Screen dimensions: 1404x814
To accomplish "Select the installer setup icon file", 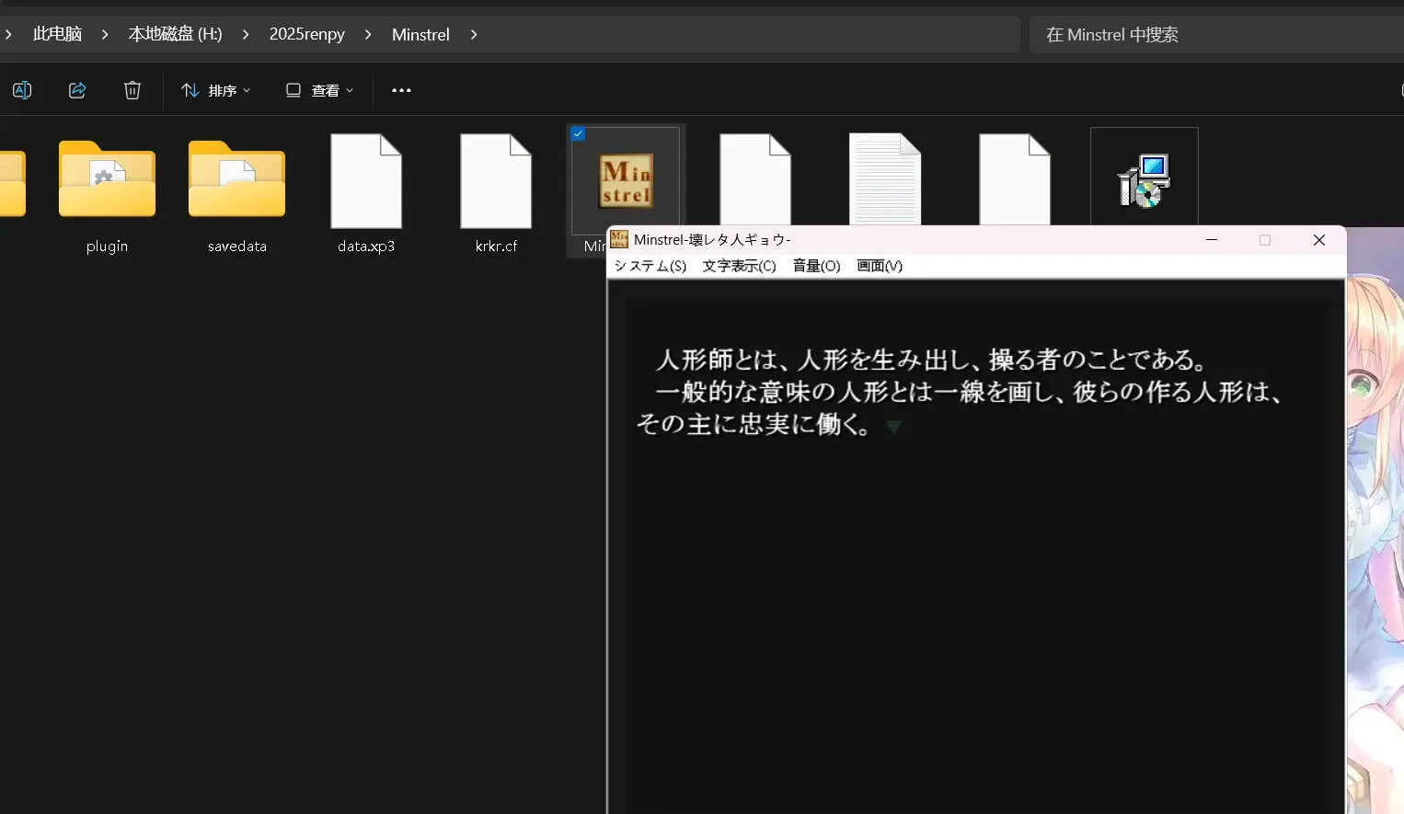I will click(1144, 180).
